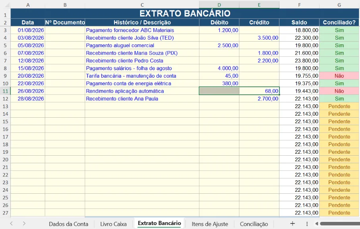Switch to the Conciliação sheet
The image size is (360, 229).
coord(254,224)
